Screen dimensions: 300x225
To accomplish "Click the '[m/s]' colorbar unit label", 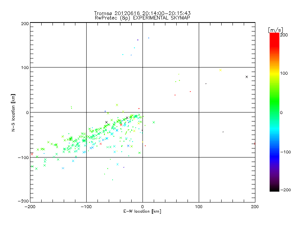I will point(276,30).
